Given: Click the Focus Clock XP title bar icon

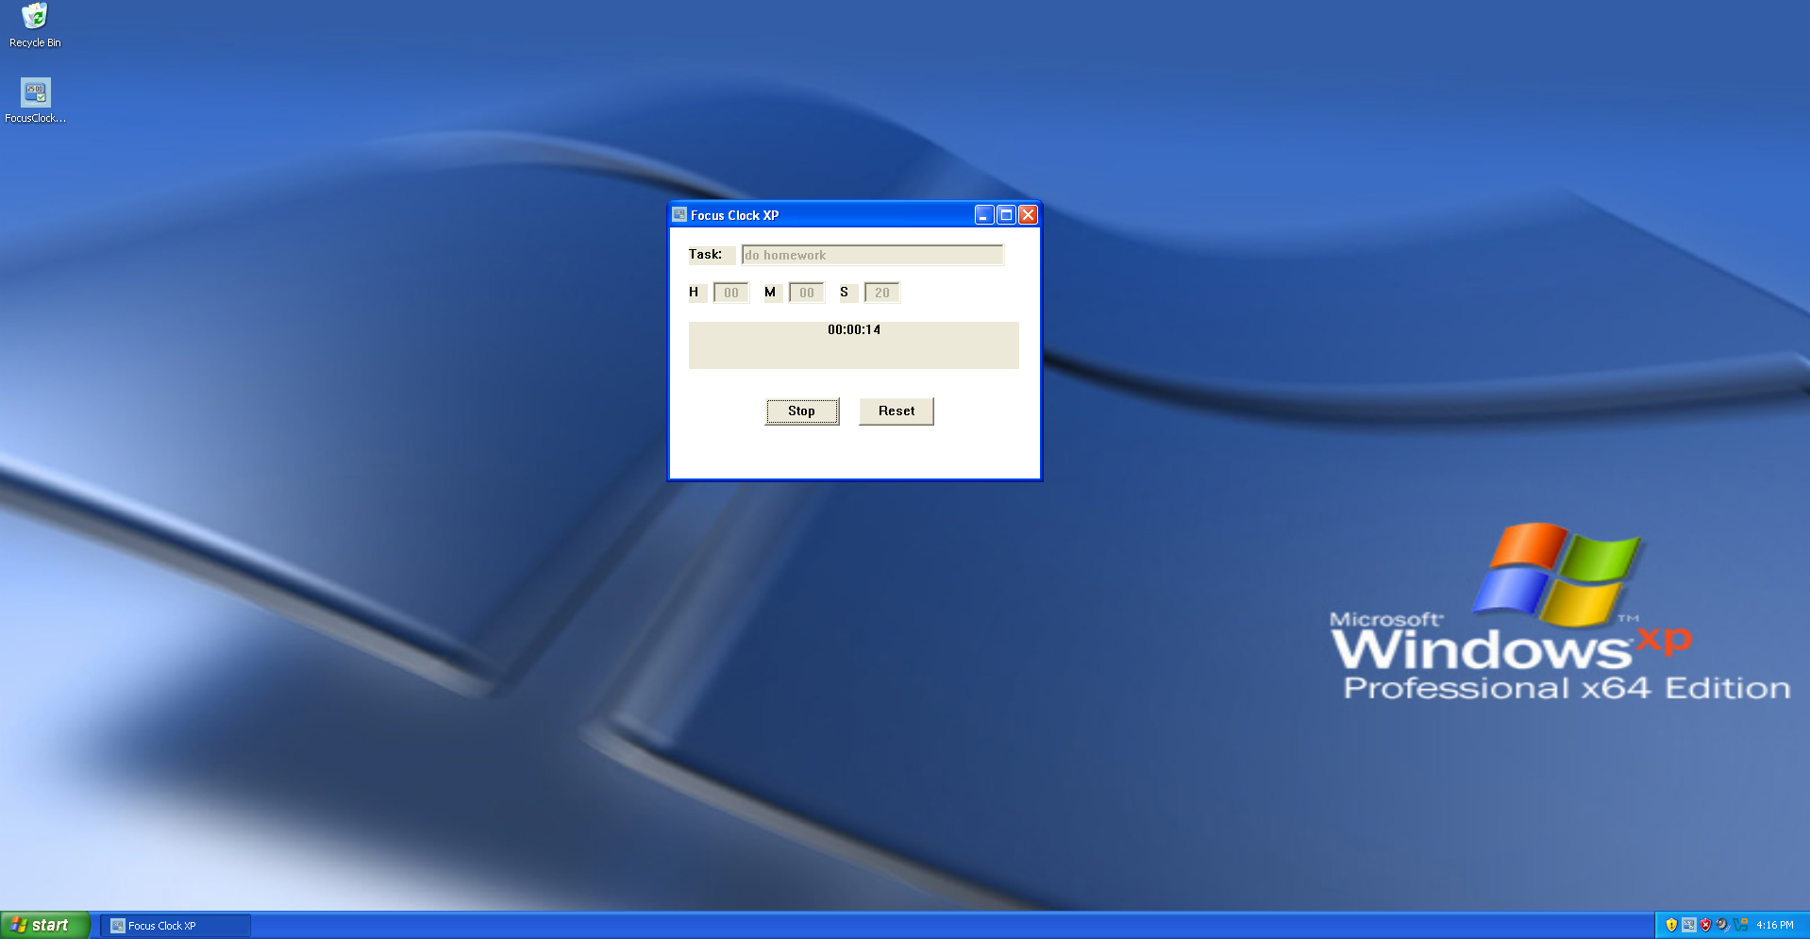Looking at the screenshot, I should 679,215.
